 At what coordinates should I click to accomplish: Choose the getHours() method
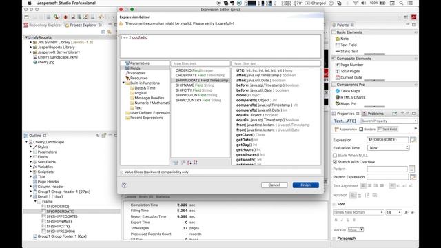pyautogui.click(x=248, y=150)
